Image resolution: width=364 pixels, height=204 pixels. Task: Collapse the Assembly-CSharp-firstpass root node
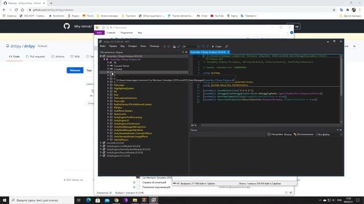click(x=101, y=56)
